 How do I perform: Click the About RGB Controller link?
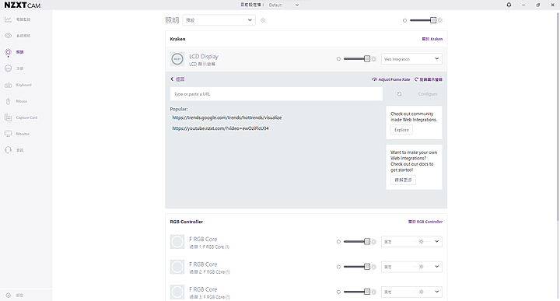click(x=425, y=222)
